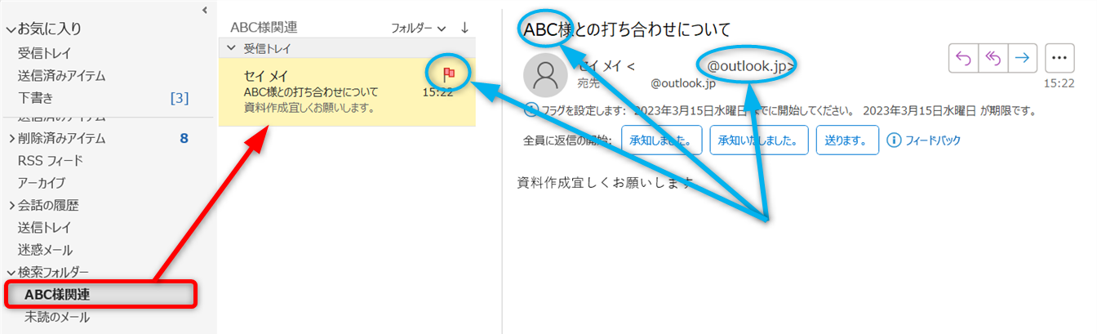Click the フィードバック link
The width and height of the screenshot is (1097, 334).
click(x=933, y=140)
